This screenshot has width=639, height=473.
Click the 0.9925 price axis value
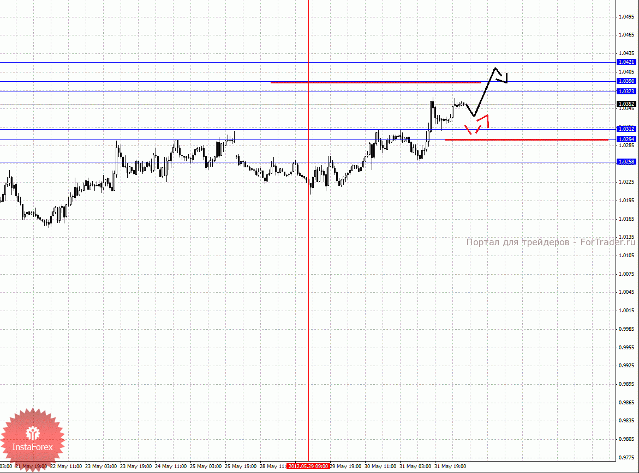[x=626, y=366]
